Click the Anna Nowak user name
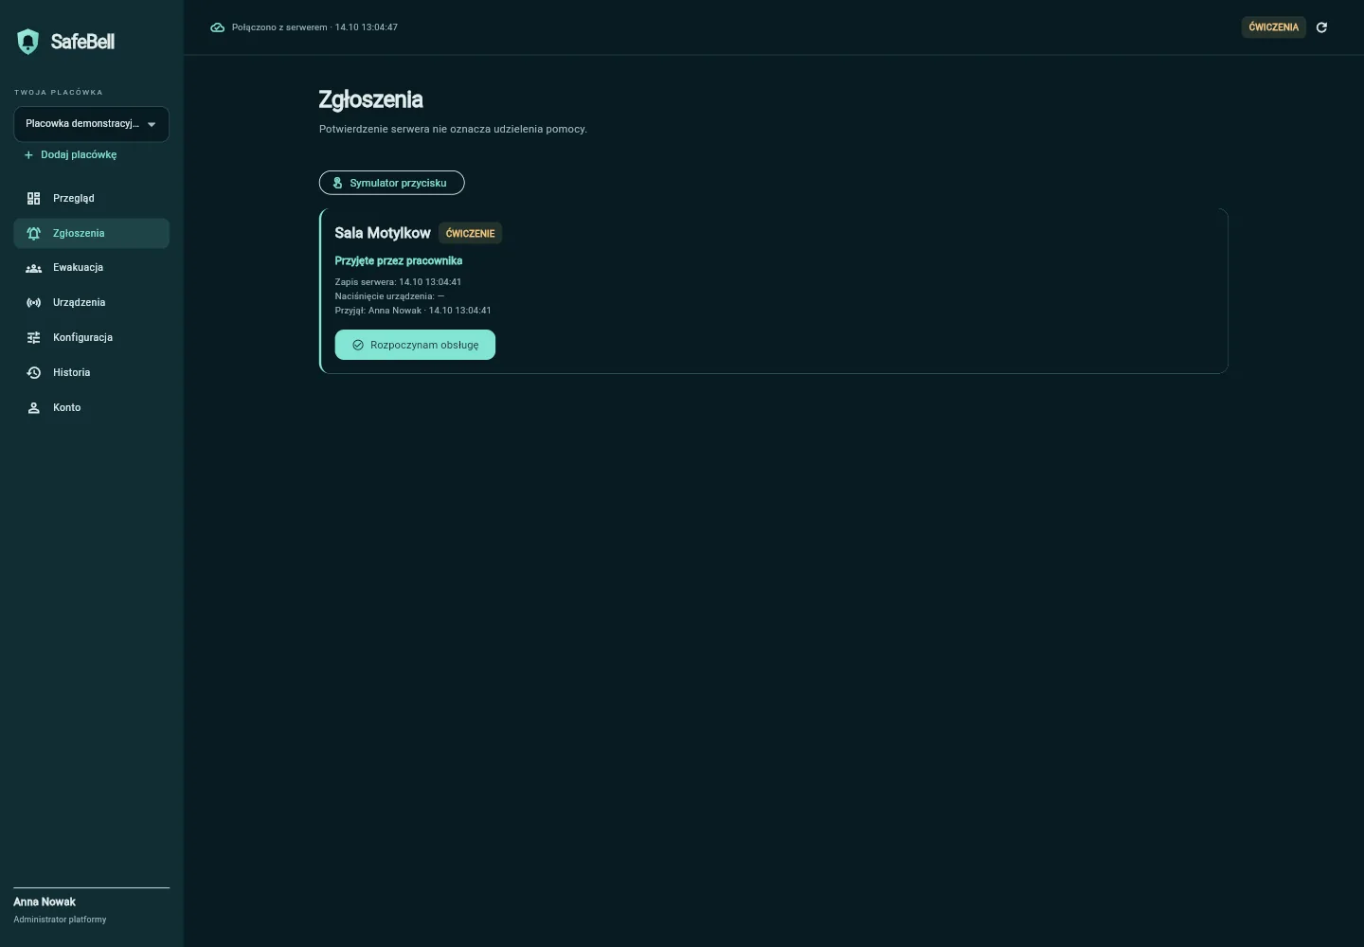The image size is (1364, 947). 45,902
